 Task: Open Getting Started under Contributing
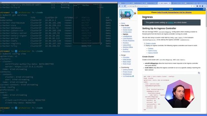coord(128,70)
